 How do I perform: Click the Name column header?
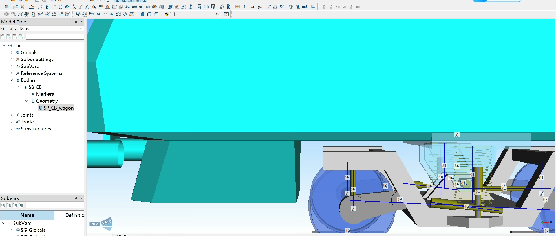pos(27,215)
